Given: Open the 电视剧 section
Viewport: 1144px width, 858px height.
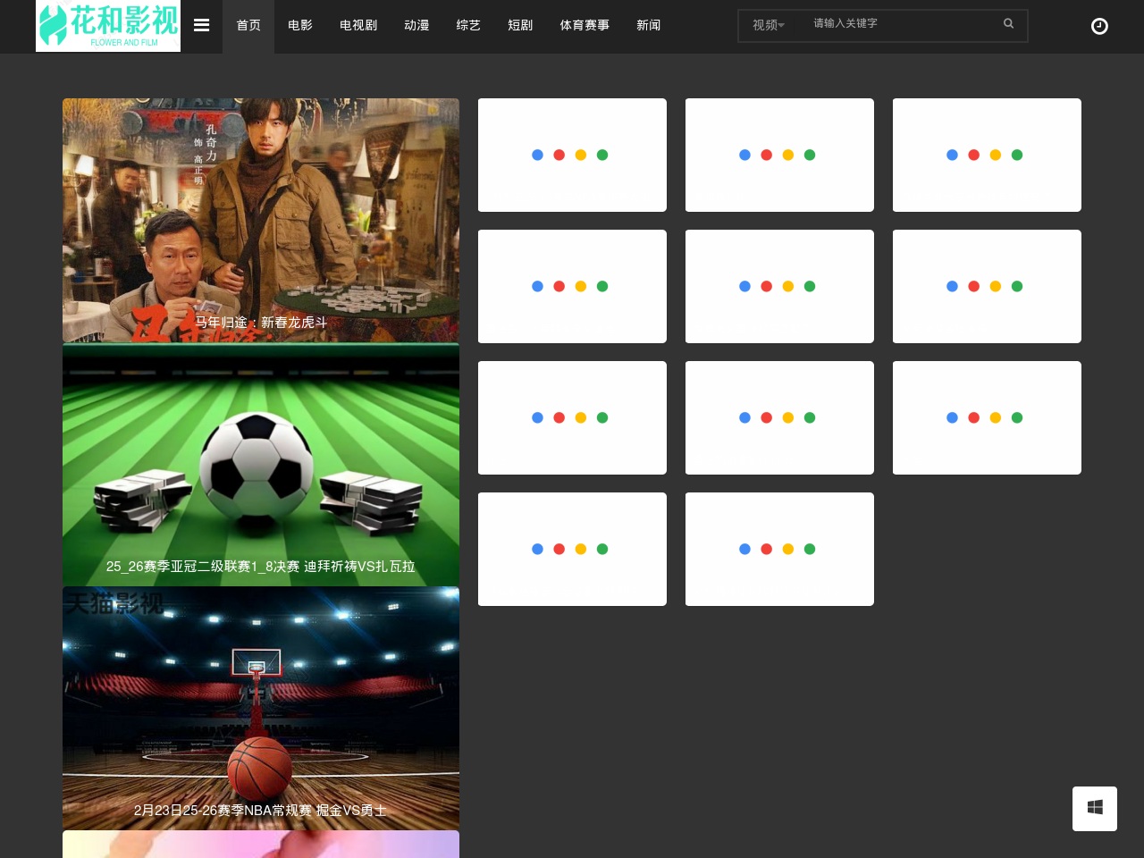Looking at the screenshot, I should (x=358, y=26).
